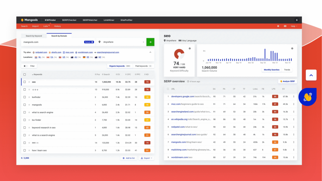Sort by Search volume column
Viewport: 322px width, 181px height.
tap(106, 74)
